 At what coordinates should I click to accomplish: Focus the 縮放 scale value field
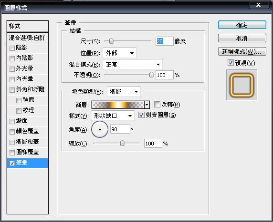tap(153, 144)
